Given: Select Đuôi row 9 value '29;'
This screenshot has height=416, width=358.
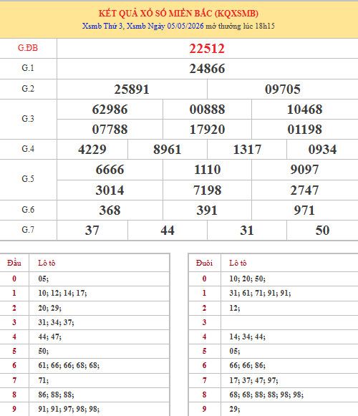Looking at the screenshot, I should pos(235,409).
